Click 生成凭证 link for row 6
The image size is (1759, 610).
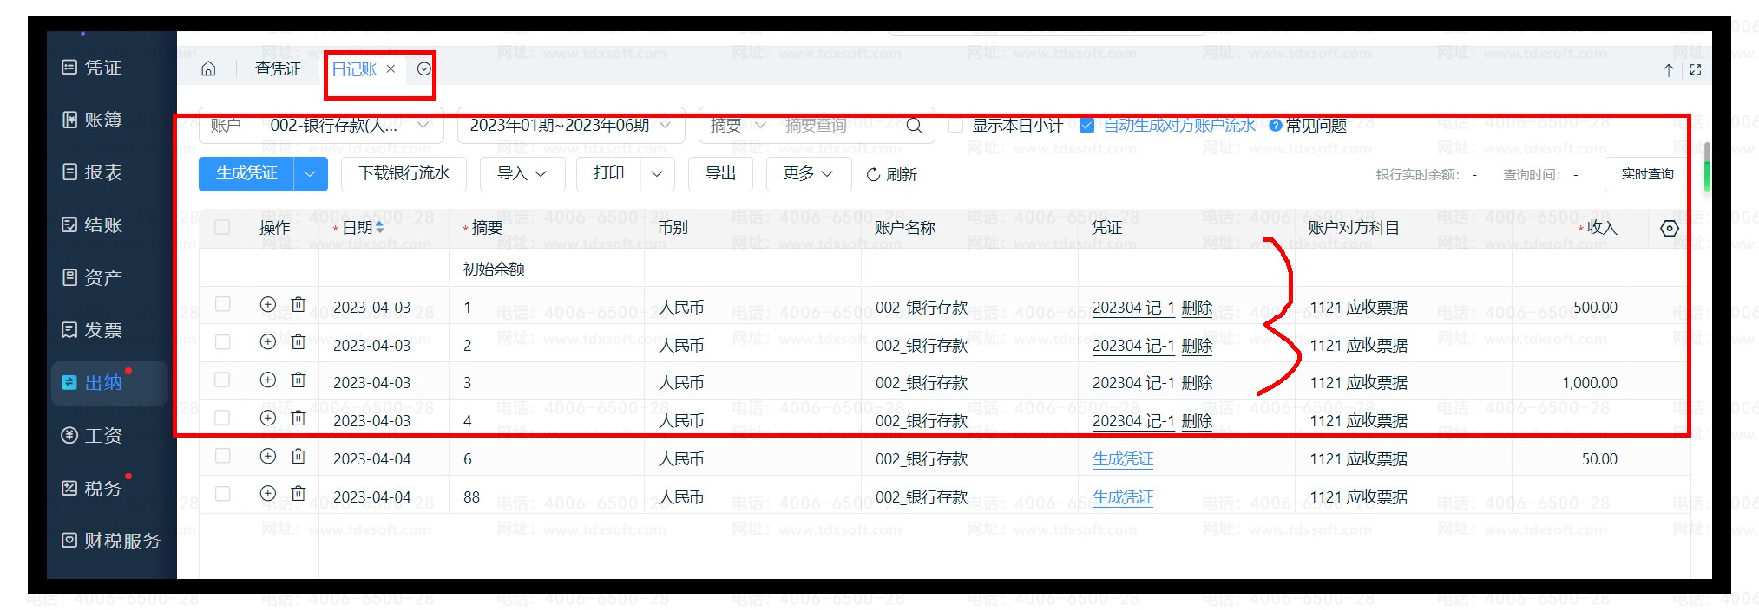click(1122, 459)
